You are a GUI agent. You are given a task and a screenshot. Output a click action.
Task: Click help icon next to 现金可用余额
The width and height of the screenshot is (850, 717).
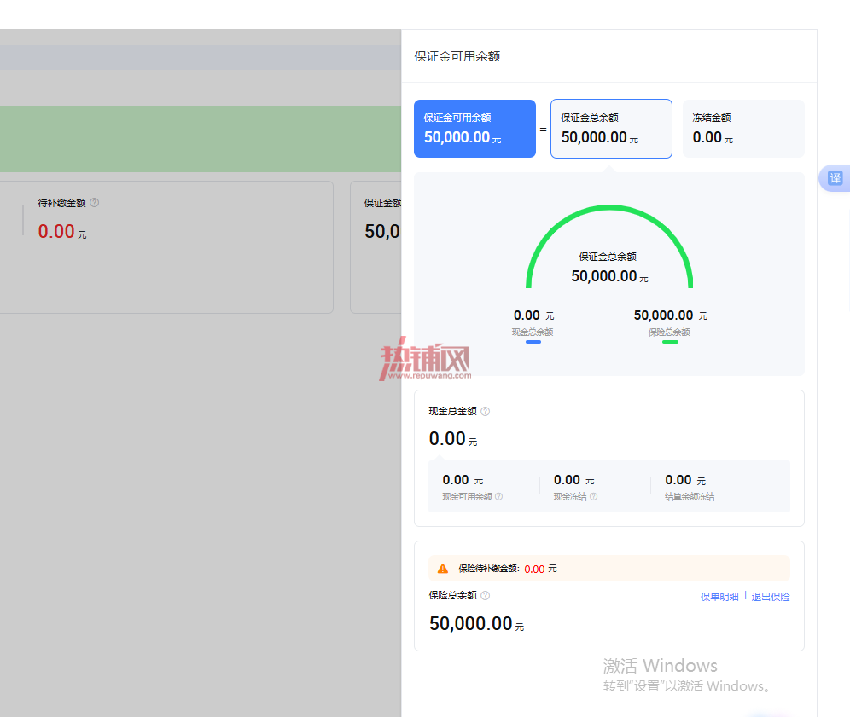[x=498, y=496]
